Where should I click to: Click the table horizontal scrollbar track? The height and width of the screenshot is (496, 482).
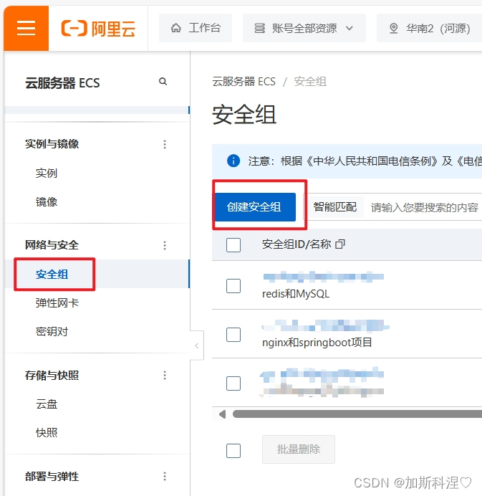click(x=357, y=414)
